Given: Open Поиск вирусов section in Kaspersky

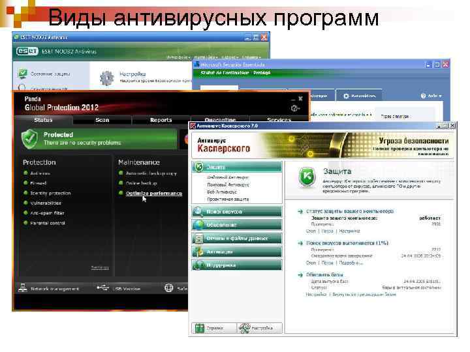Looking at the screenshot, I should 237,212.
